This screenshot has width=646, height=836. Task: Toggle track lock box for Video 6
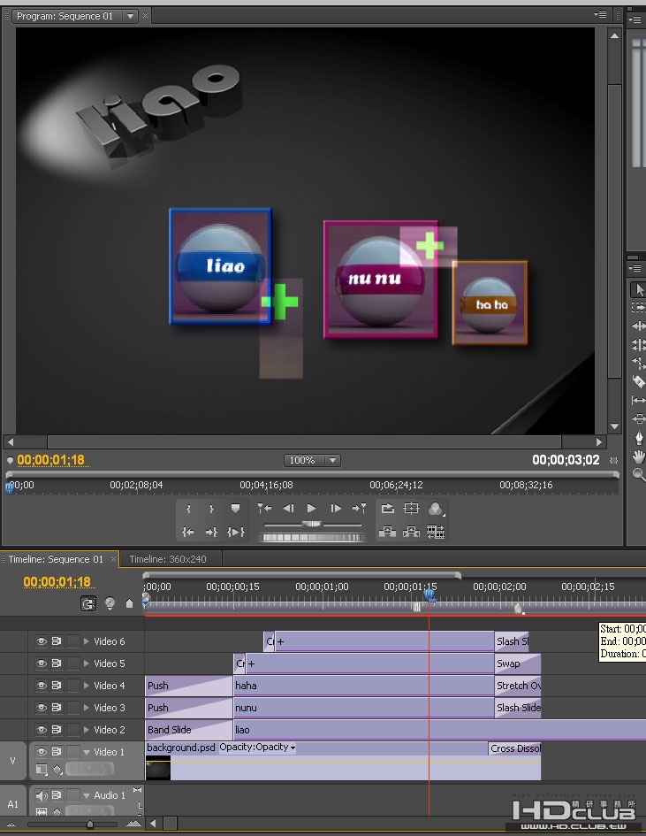pos(73,641)
